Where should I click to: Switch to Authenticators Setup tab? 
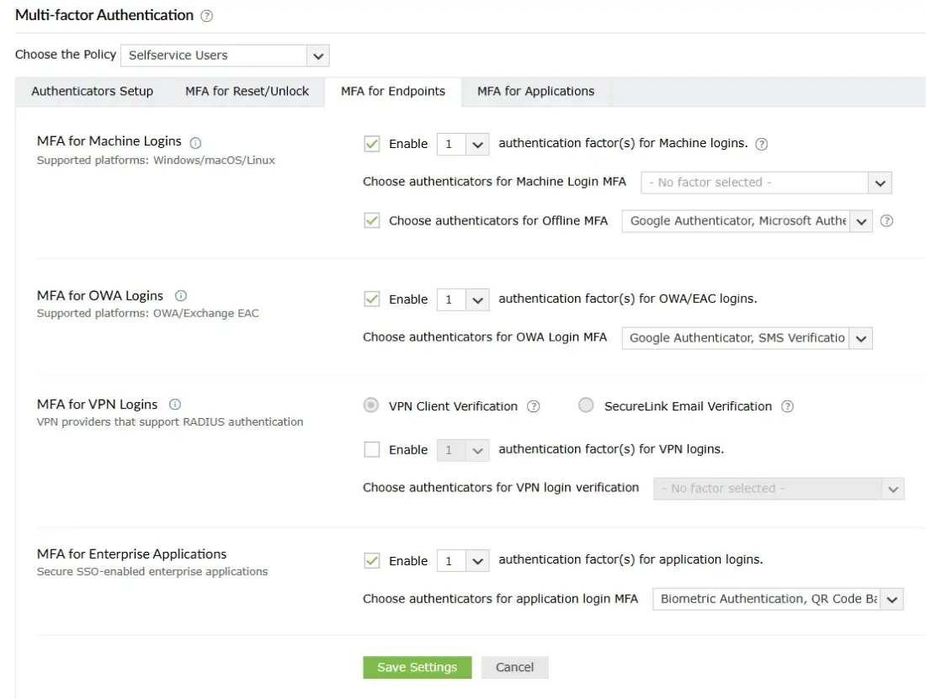tap(92, 92)
